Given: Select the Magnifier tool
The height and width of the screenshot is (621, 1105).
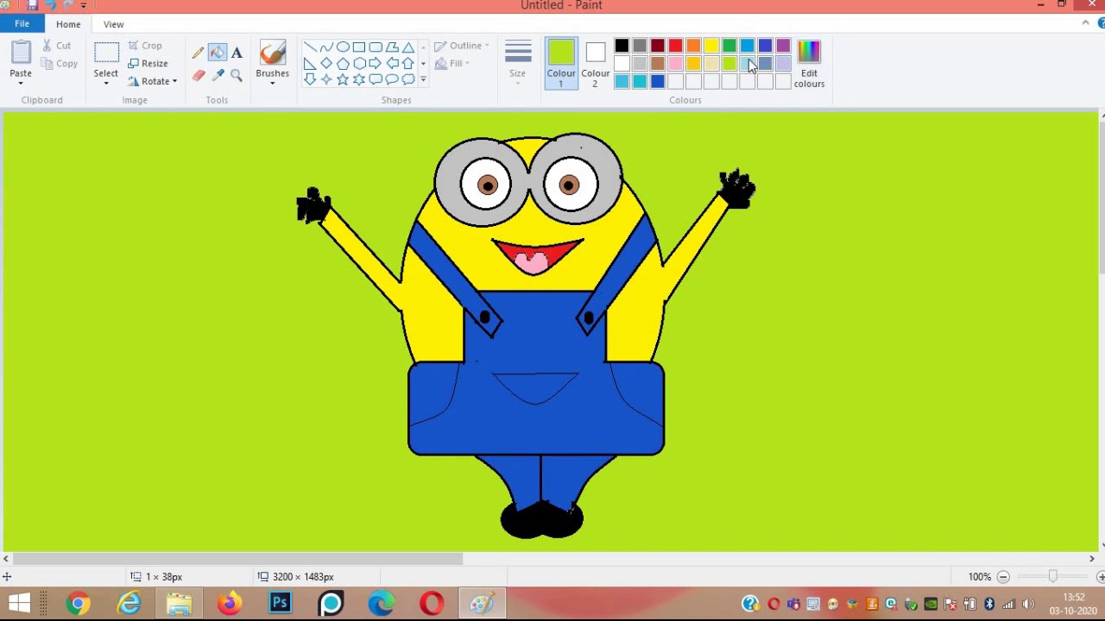Looking at the screenshot, I should point(237,75).
